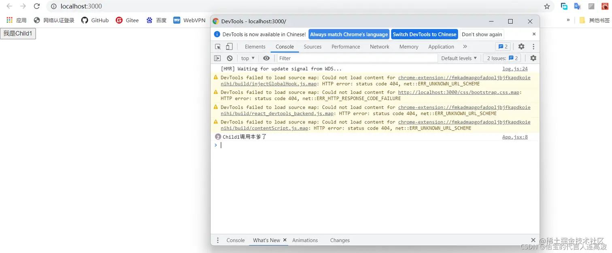
Task: Switch to the Animations drawer tab
Action: pos(305,240)
